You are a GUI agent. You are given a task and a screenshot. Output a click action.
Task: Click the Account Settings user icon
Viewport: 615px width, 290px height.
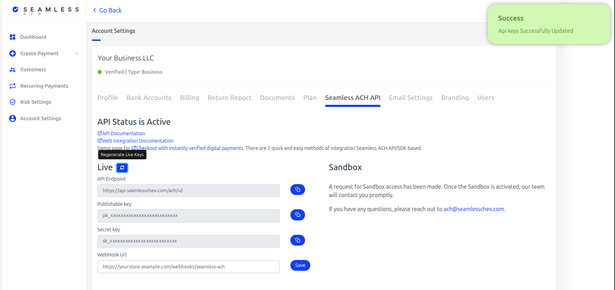pyautogui.click(x=13, y=118)
